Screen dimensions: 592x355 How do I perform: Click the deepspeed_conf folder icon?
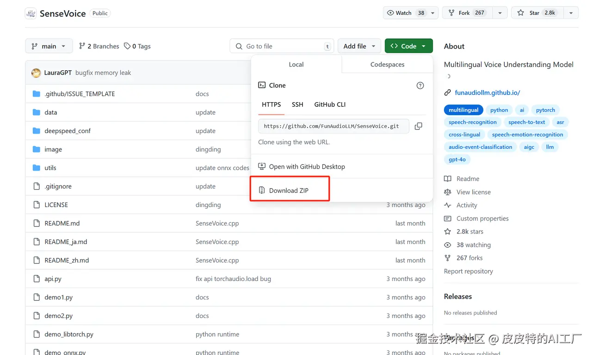(37, 131)
